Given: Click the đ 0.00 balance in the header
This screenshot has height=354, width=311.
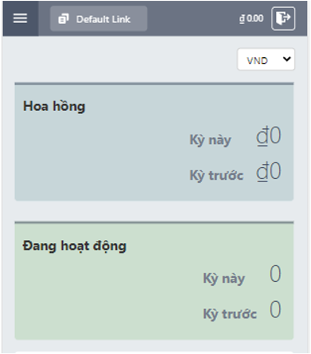Looking at the screenshot, I should (251, 18).
